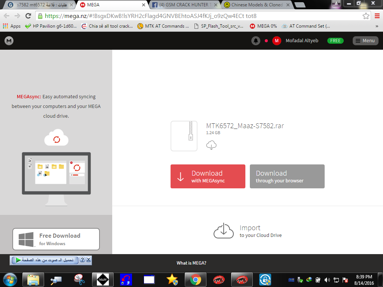The height and width of the screenshot is (287, 383).
Task: Open the notifications bell
Action: [256, 41]
